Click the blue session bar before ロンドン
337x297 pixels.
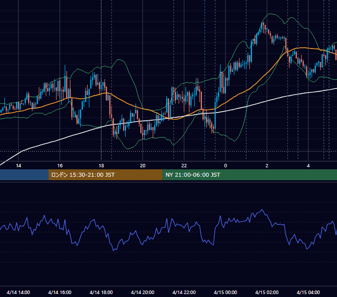pos(24,175)
